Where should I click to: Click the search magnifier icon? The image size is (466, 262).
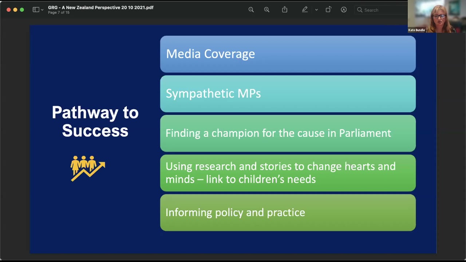tap(360, 10)
